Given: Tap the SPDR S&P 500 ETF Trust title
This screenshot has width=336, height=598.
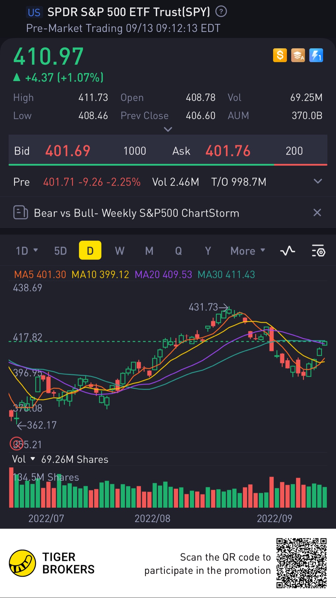Looking at the screenshot, I should 129,12.
